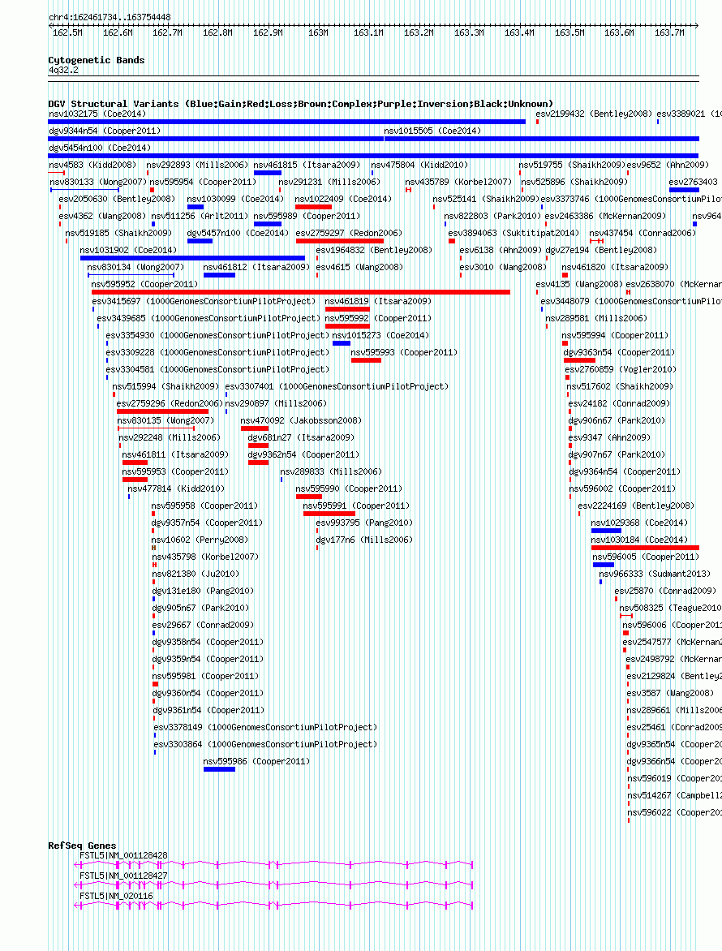The height and width of the screenshot is (951, 722).
Task: Select esv993795 (Pang2010) variant label
Action: (364, 523)
